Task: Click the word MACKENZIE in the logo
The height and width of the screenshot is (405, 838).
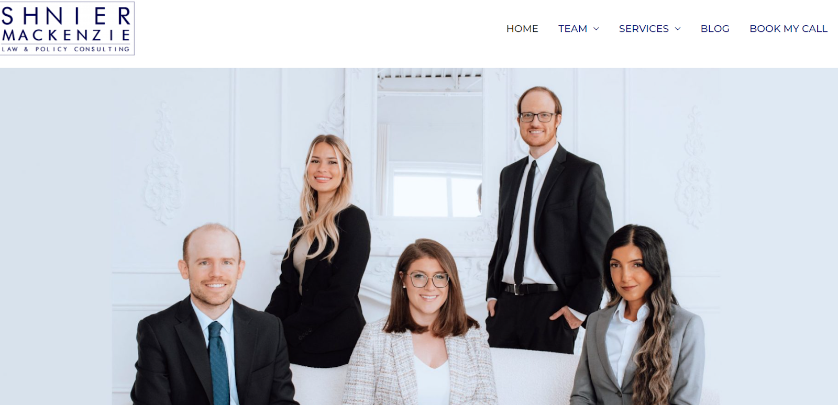Action: (66, 36)
